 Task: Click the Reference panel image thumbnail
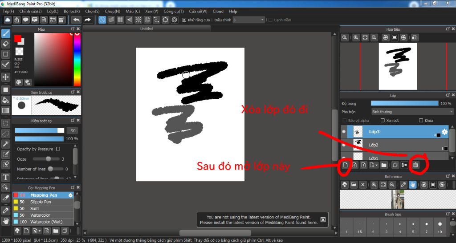398,199
